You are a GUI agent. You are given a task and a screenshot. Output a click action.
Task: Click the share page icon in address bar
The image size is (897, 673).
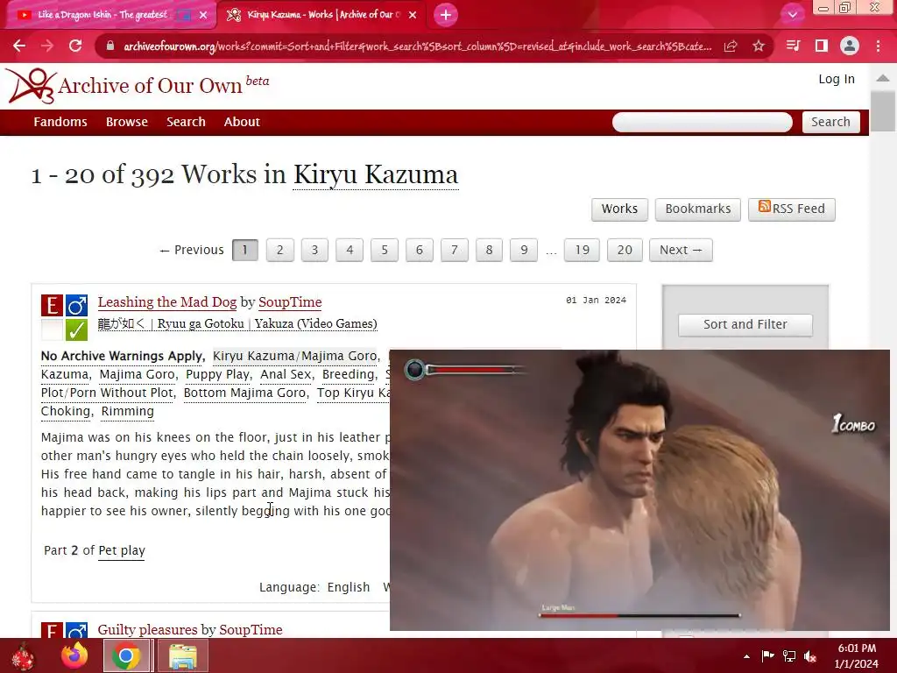click(x=731, y=46)
